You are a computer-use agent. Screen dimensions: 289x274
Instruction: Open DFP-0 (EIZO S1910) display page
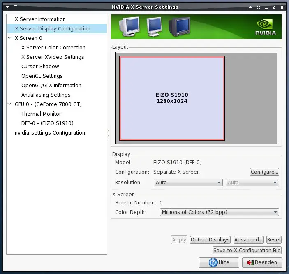[47, 123]
